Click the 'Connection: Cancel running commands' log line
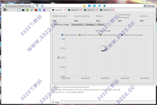This screenshot has width=157, height=105. 70,87
